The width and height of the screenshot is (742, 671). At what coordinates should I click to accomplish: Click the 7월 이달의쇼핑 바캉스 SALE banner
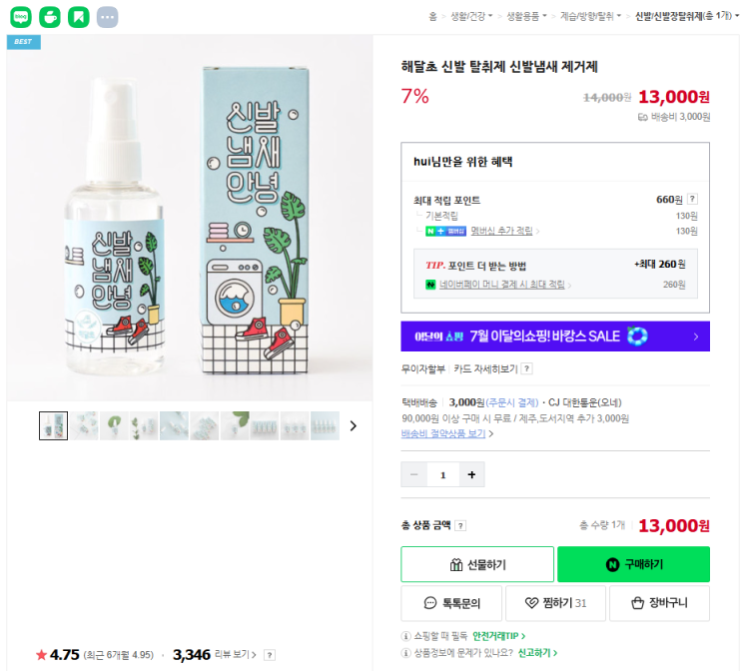[x=555, y=336]
